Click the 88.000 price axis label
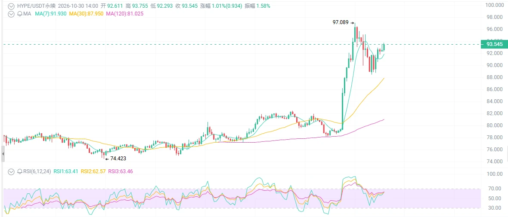 coord(494,77)
